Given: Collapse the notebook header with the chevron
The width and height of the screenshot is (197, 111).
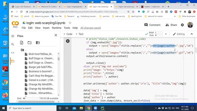Looking at the screenshot, I should [191, 34].
